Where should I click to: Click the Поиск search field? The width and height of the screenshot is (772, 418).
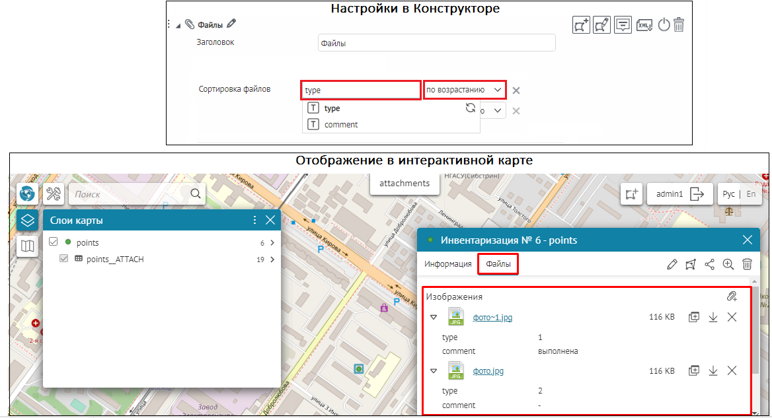point(131,194)
